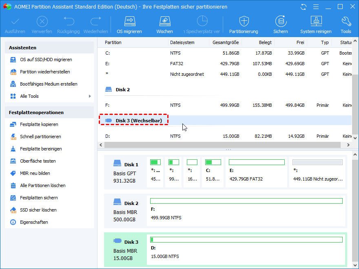Click the trash icon for Alle Partitionen löschen
This screenshot has width=359, height=269.
(x=13, y=185)
